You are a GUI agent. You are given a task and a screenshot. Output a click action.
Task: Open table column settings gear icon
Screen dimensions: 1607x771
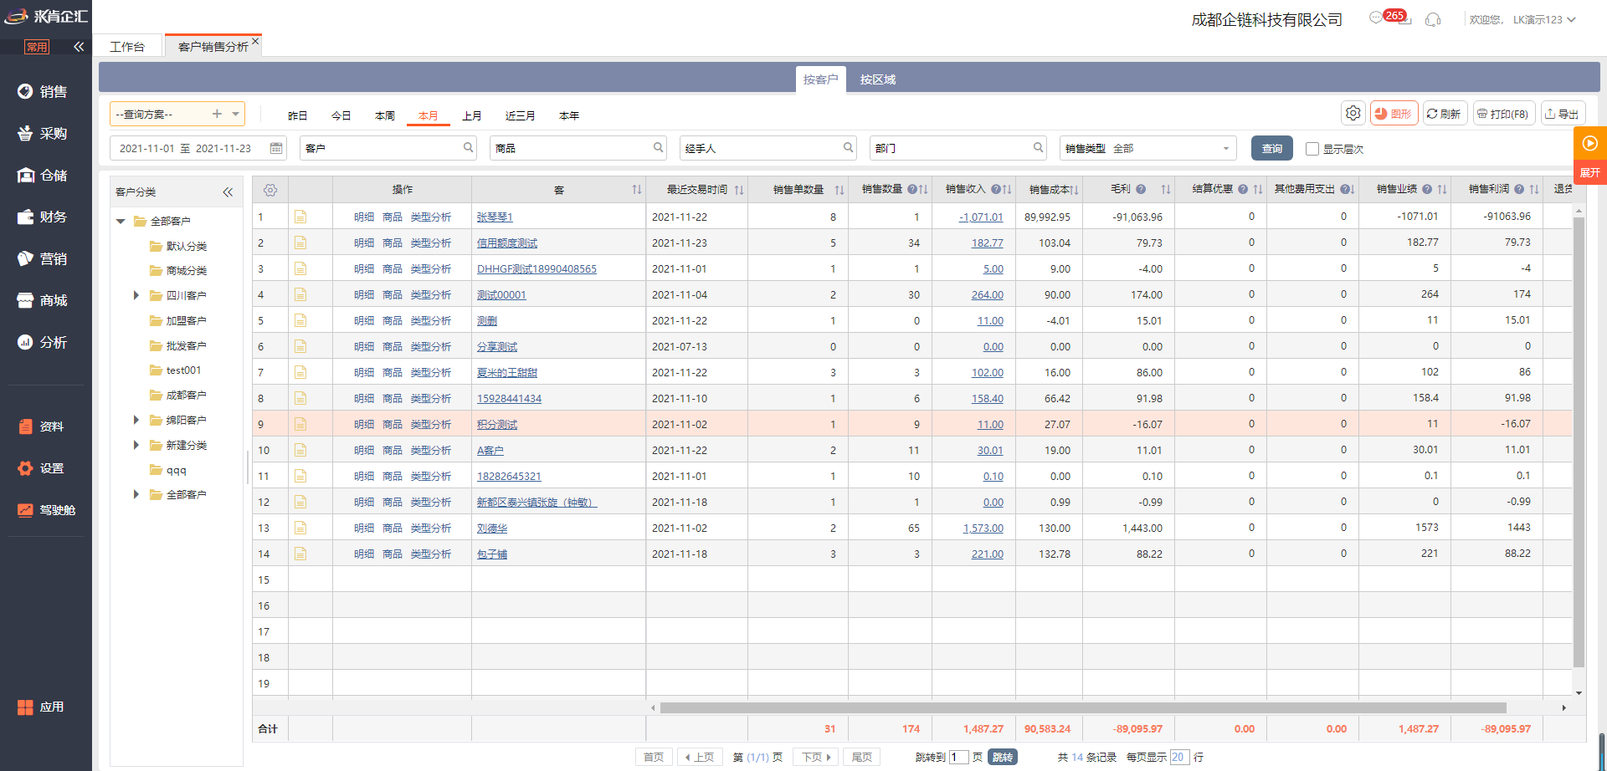(x=270, y=190)
